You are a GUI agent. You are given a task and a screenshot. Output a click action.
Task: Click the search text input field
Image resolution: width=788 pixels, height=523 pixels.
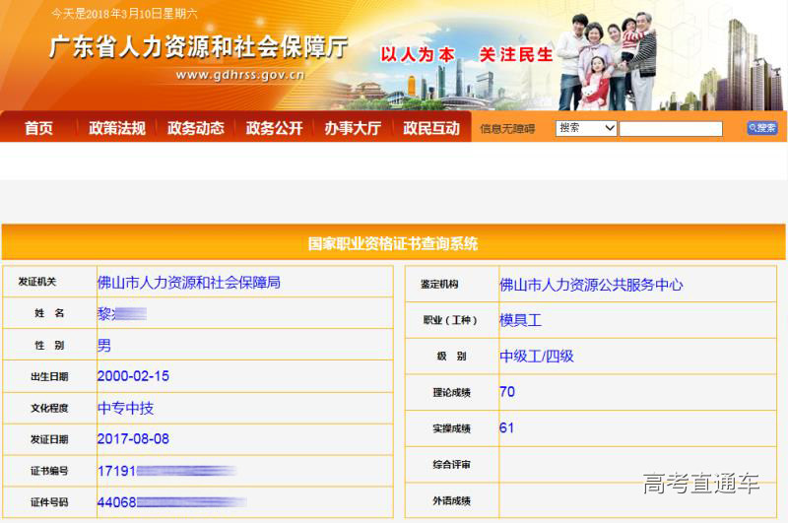pyautogui.click(x=670, y=129)
